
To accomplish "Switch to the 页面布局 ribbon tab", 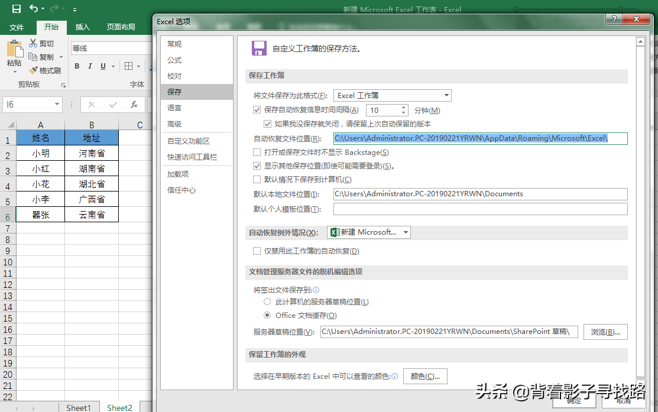I will 121,27.
